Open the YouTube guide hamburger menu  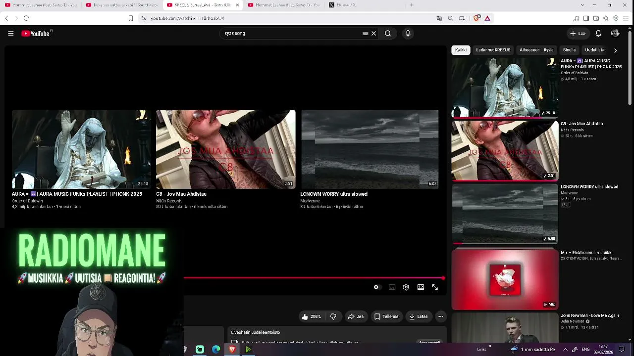[x=10, y=34]
